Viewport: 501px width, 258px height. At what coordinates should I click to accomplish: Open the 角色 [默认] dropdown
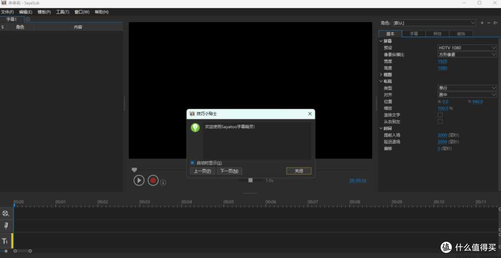pyautogui.click(x=434, y=23)
